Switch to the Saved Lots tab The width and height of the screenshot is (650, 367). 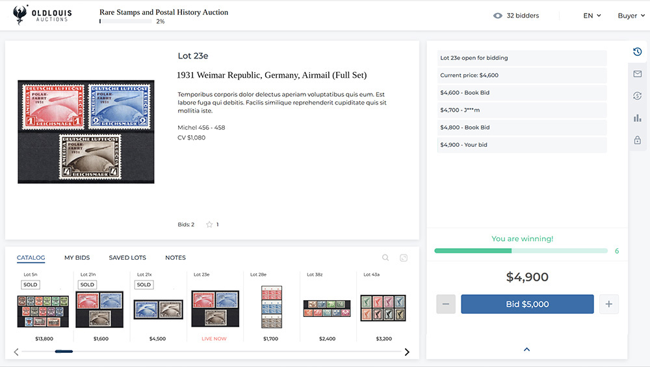pos(127,258)
